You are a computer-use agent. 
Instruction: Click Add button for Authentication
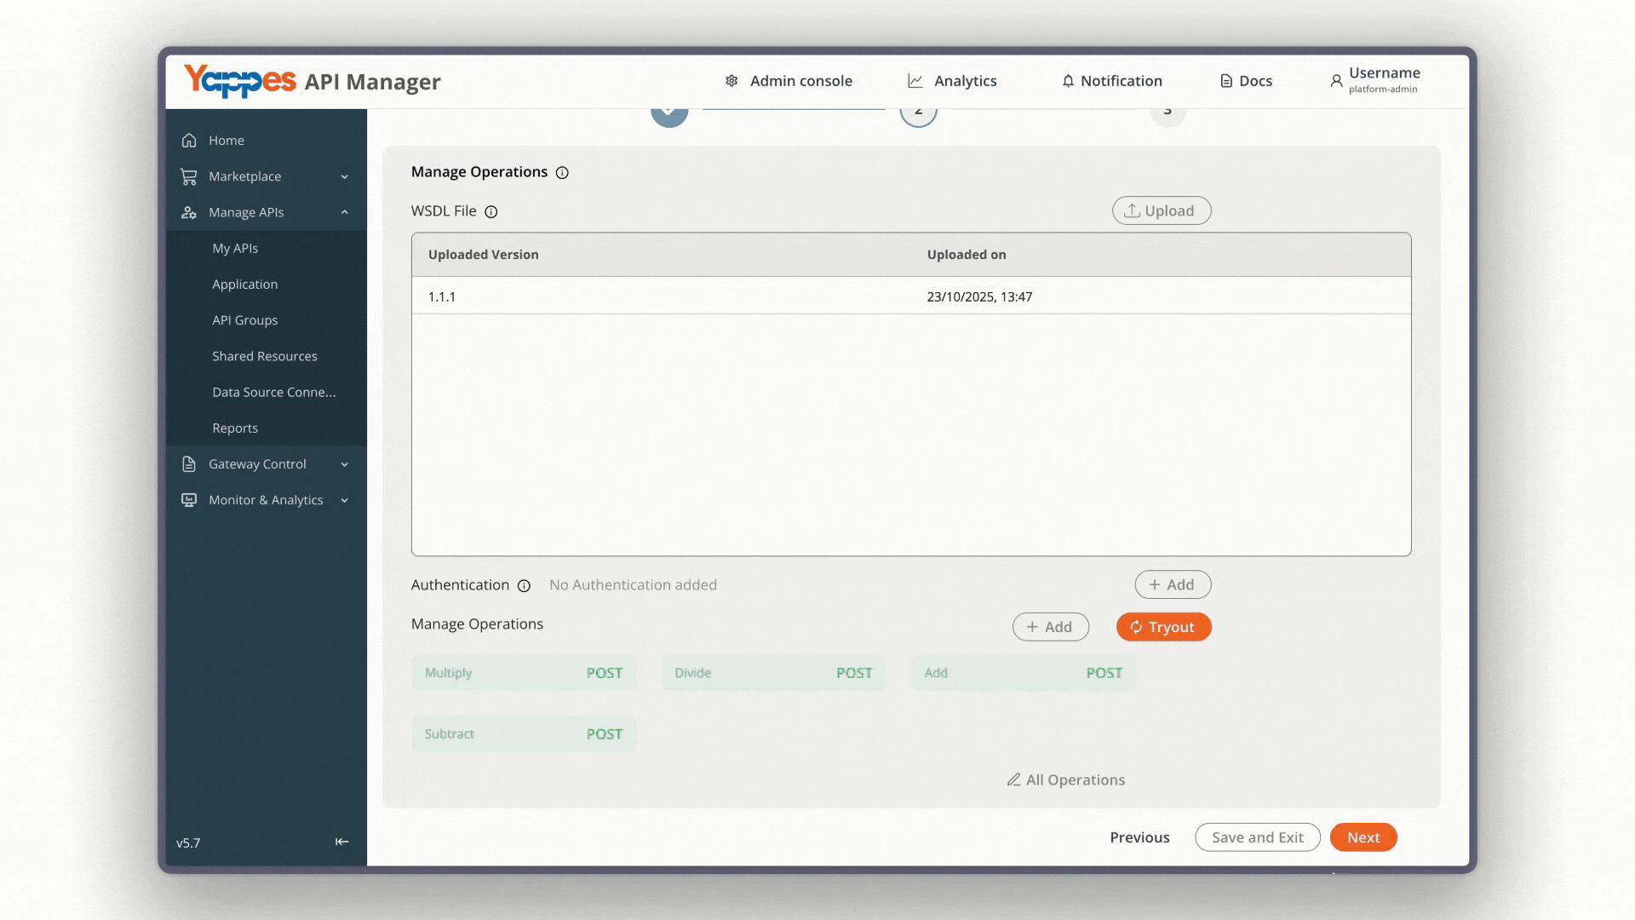[x=1173, y=584]
